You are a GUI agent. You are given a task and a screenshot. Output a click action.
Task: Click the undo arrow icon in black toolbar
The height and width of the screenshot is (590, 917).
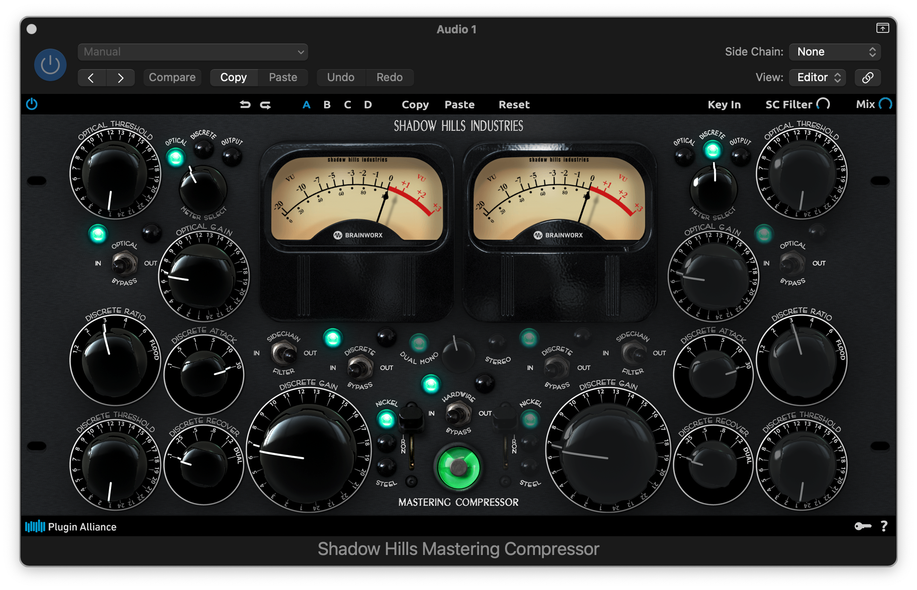(245, 105)
